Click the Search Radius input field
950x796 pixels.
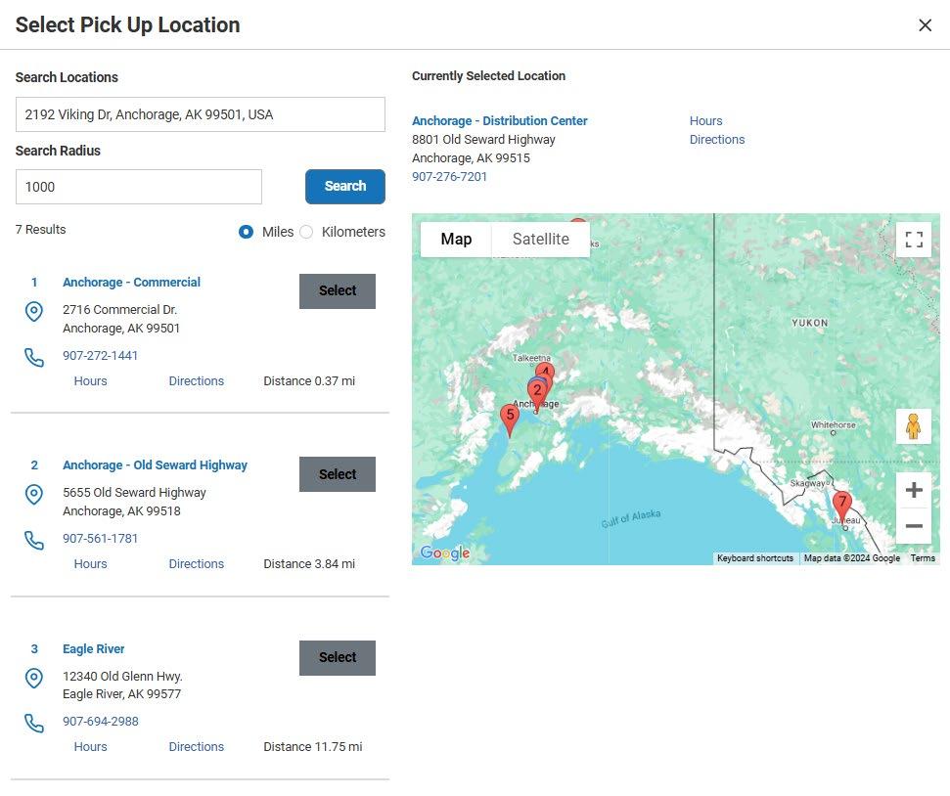click(x=139, y=187)
